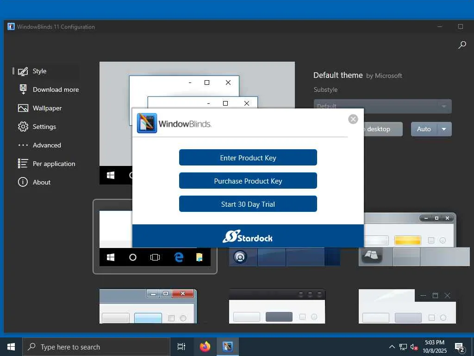This screenshot has width=474, height=356.
Task: Click the Style pencil icon
Action: (23, 71)
